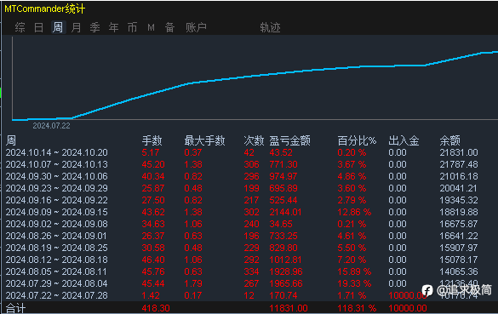Click the 最大手数 column header
This screenshot has height=314, width=498.
pos(204,140)
